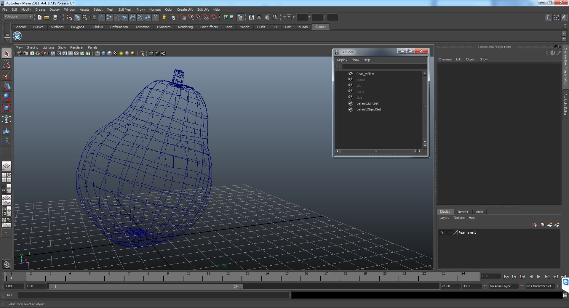Toggle visibility V of Pear_layer1
This screenshot has width=569, height=308.
click(442, 232)
